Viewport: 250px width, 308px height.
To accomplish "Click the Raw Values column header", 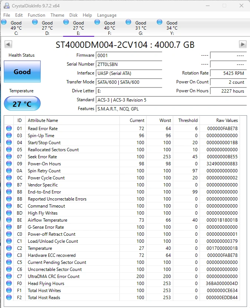I will (227, 120).
